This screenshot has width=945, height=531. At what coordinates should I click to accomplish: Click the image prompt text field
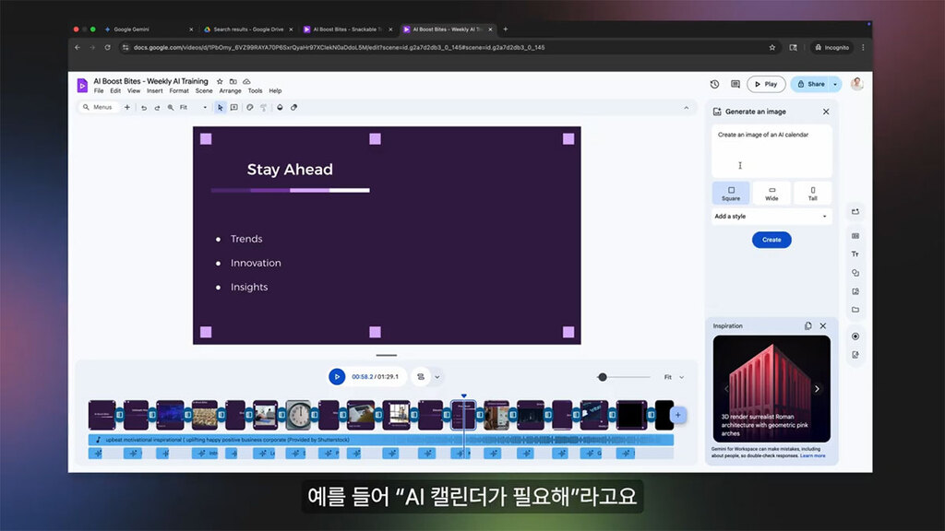772,150
